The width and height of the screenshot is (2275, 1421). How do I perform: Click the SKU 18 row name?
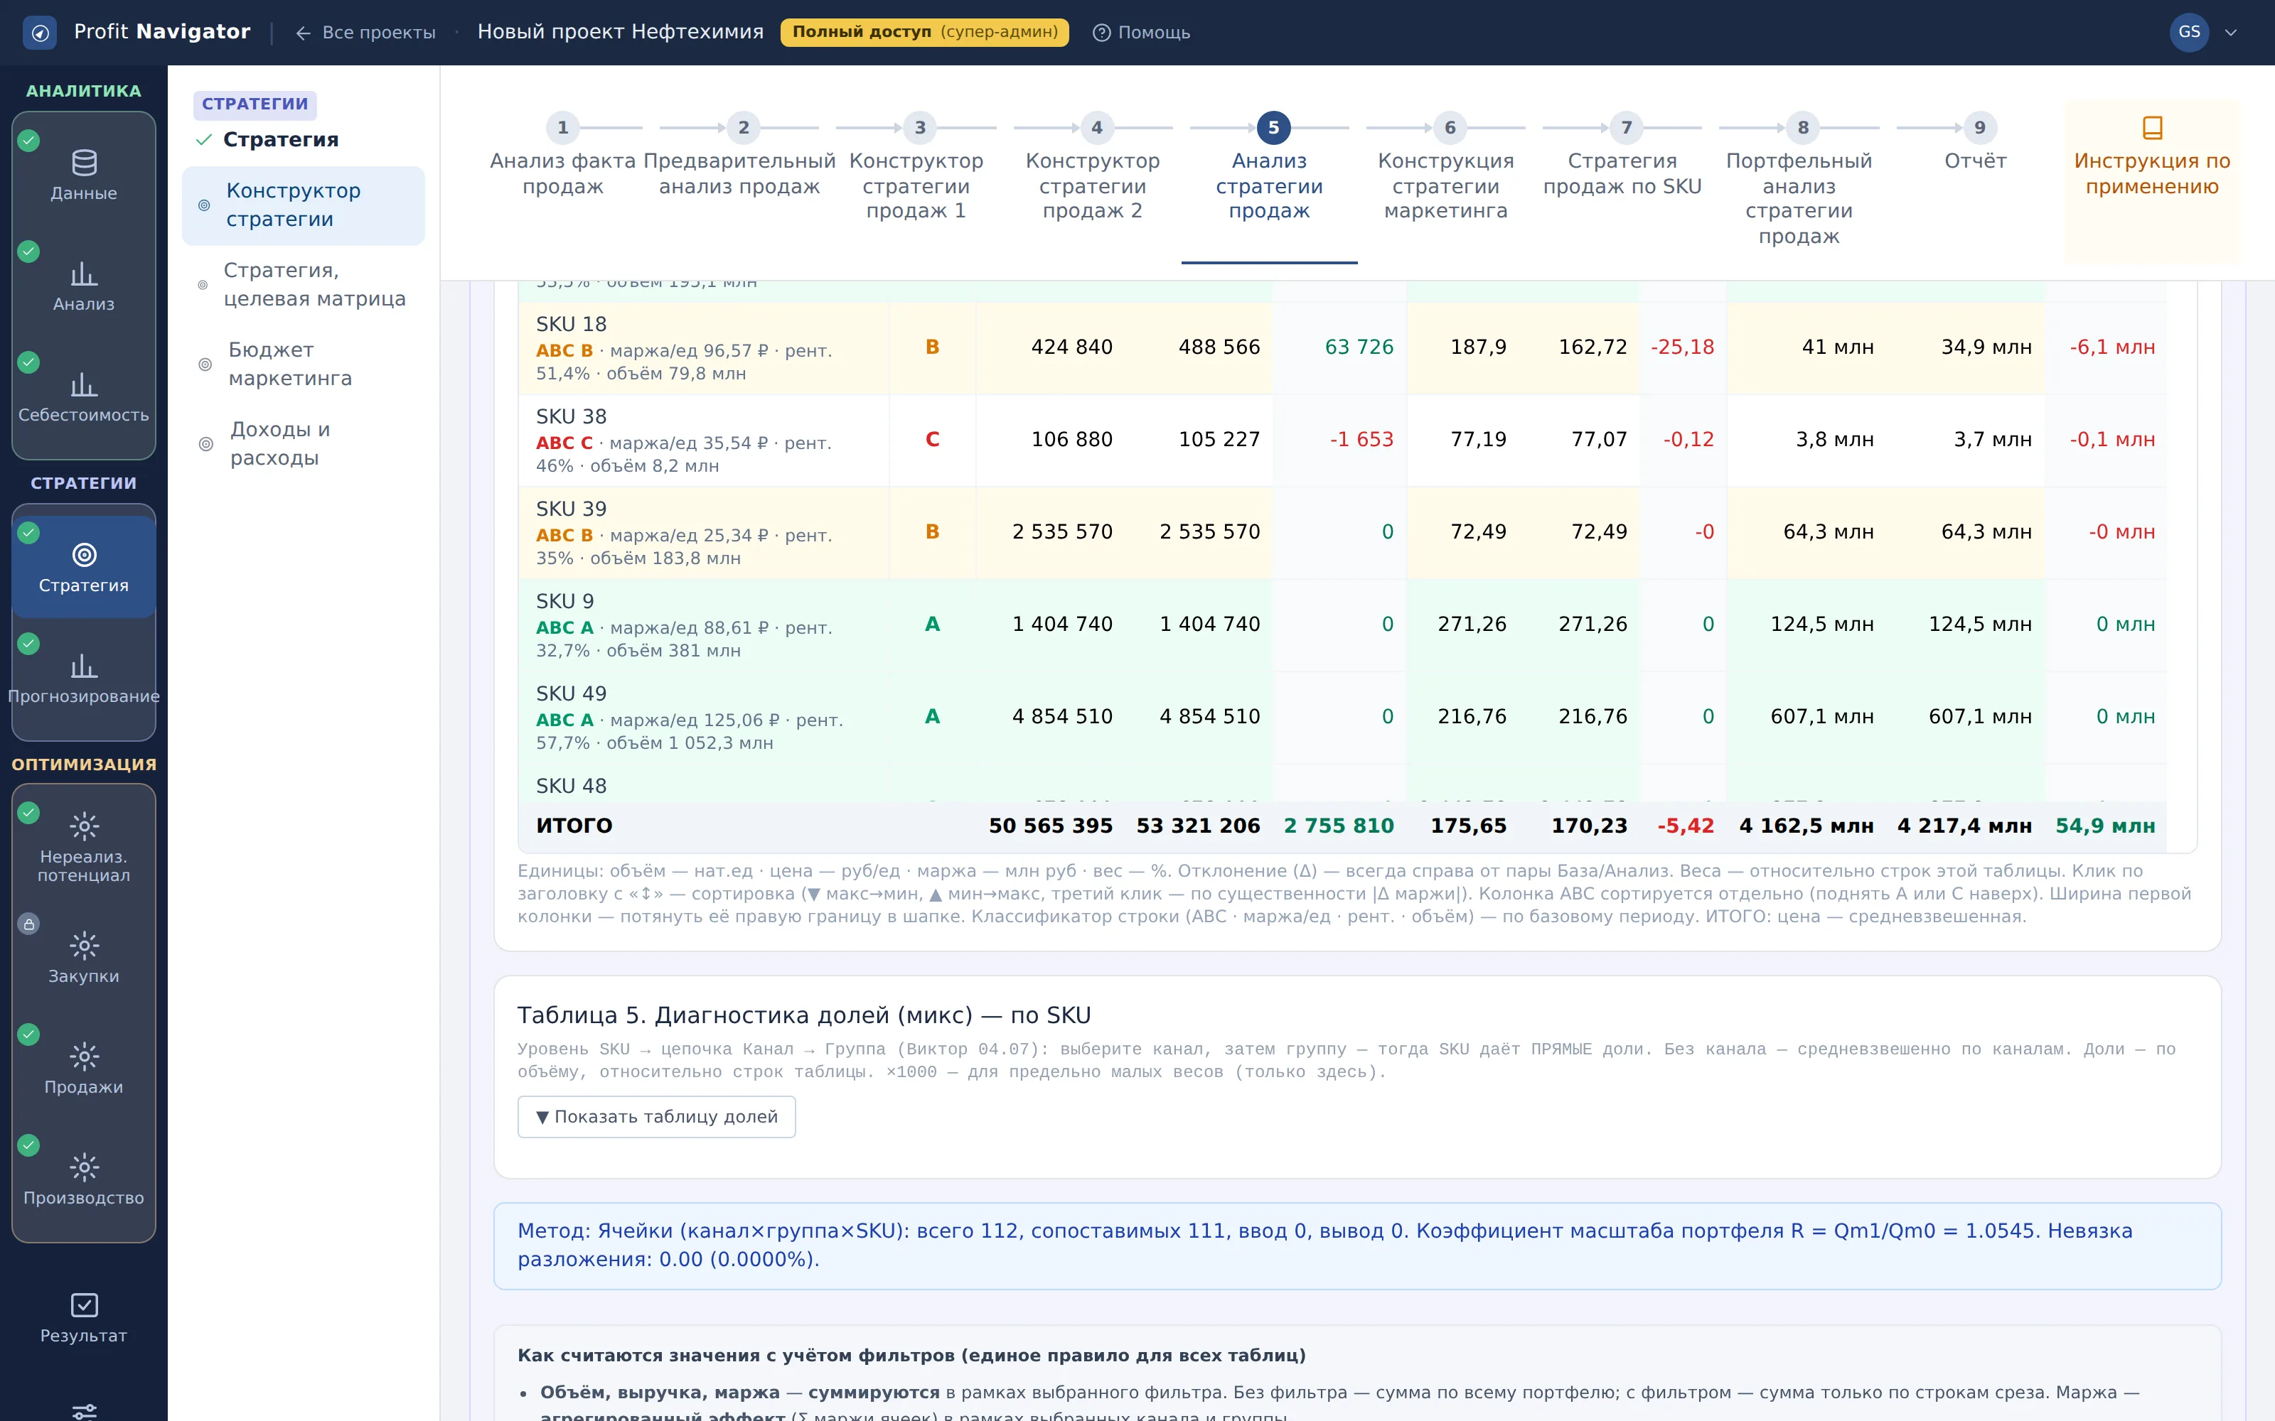point(571,324)
